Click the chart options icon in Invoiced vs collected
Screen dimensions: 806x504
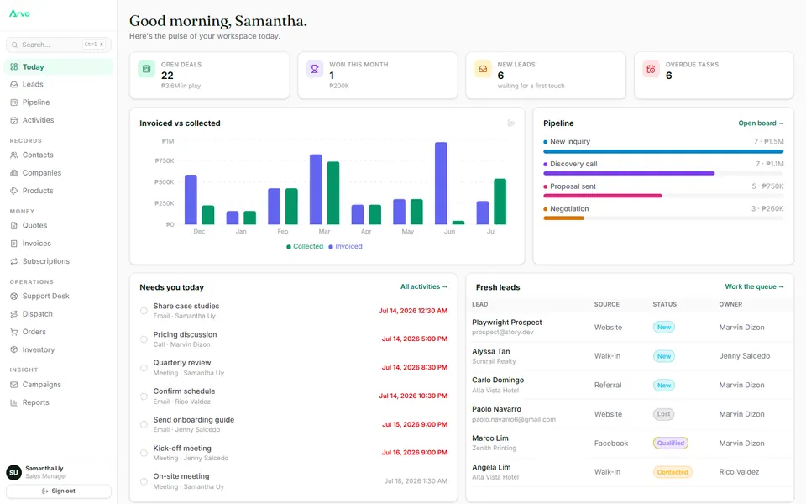[x=510, y=123]
